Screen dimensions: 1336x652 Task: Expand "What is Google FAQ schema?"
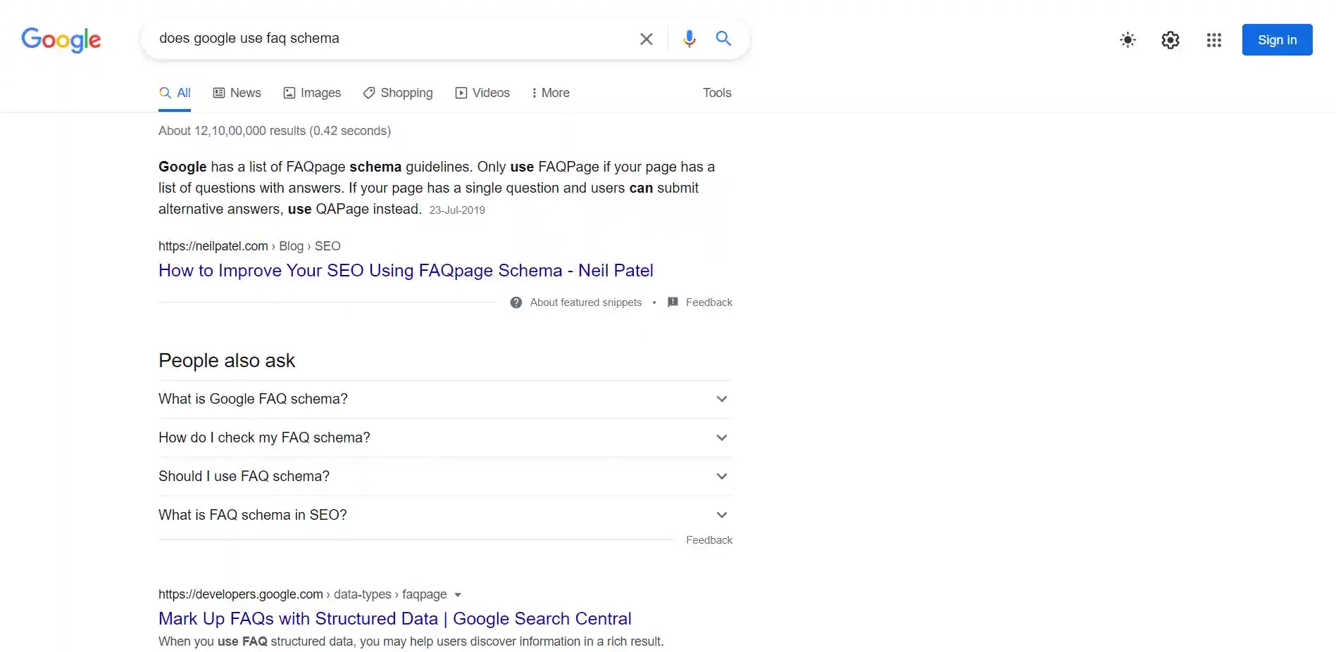[445, 399]
